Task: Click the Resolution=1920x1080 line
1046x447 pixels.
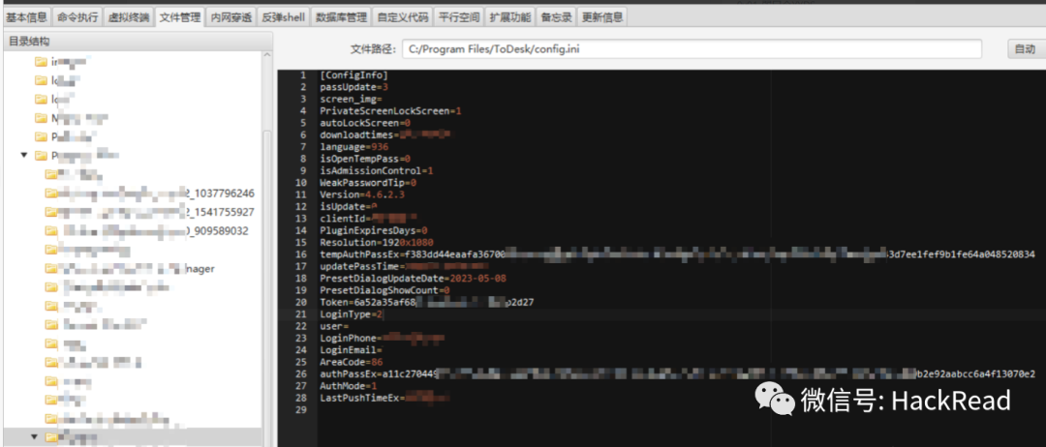Action: coord(377,243)
